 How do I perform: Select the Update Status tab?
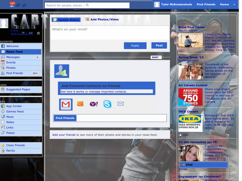point(66,20)
